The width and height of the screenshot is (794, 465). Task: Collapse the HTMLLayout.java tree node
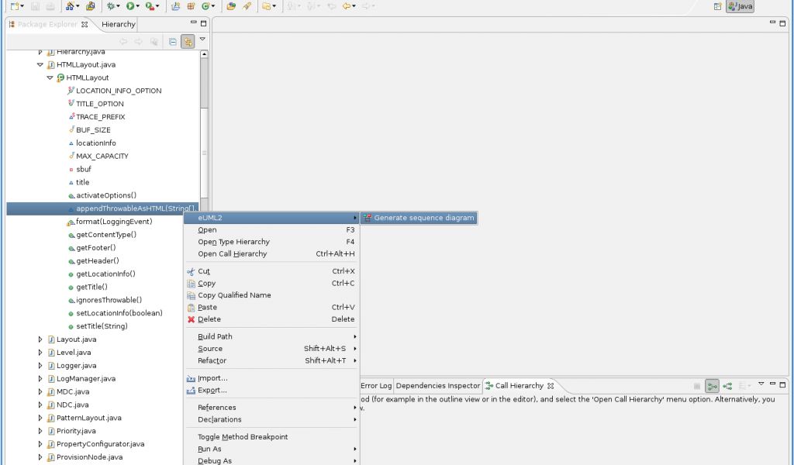40,65
